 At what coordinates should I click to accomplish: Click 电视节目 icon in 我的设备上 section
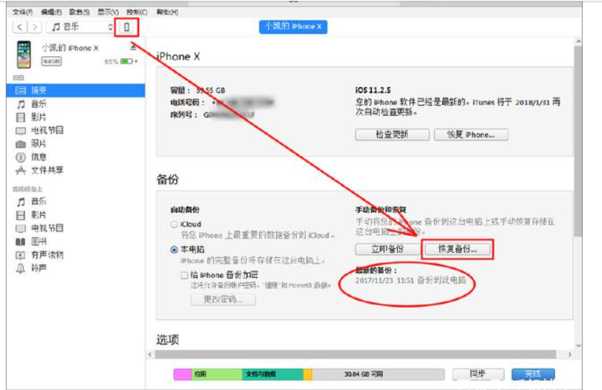click(21, 228)
